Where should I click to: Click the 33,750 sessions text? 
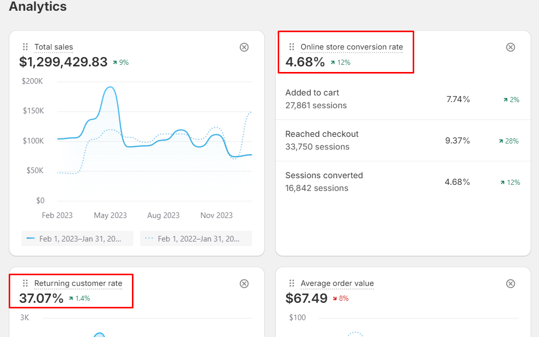317,147
